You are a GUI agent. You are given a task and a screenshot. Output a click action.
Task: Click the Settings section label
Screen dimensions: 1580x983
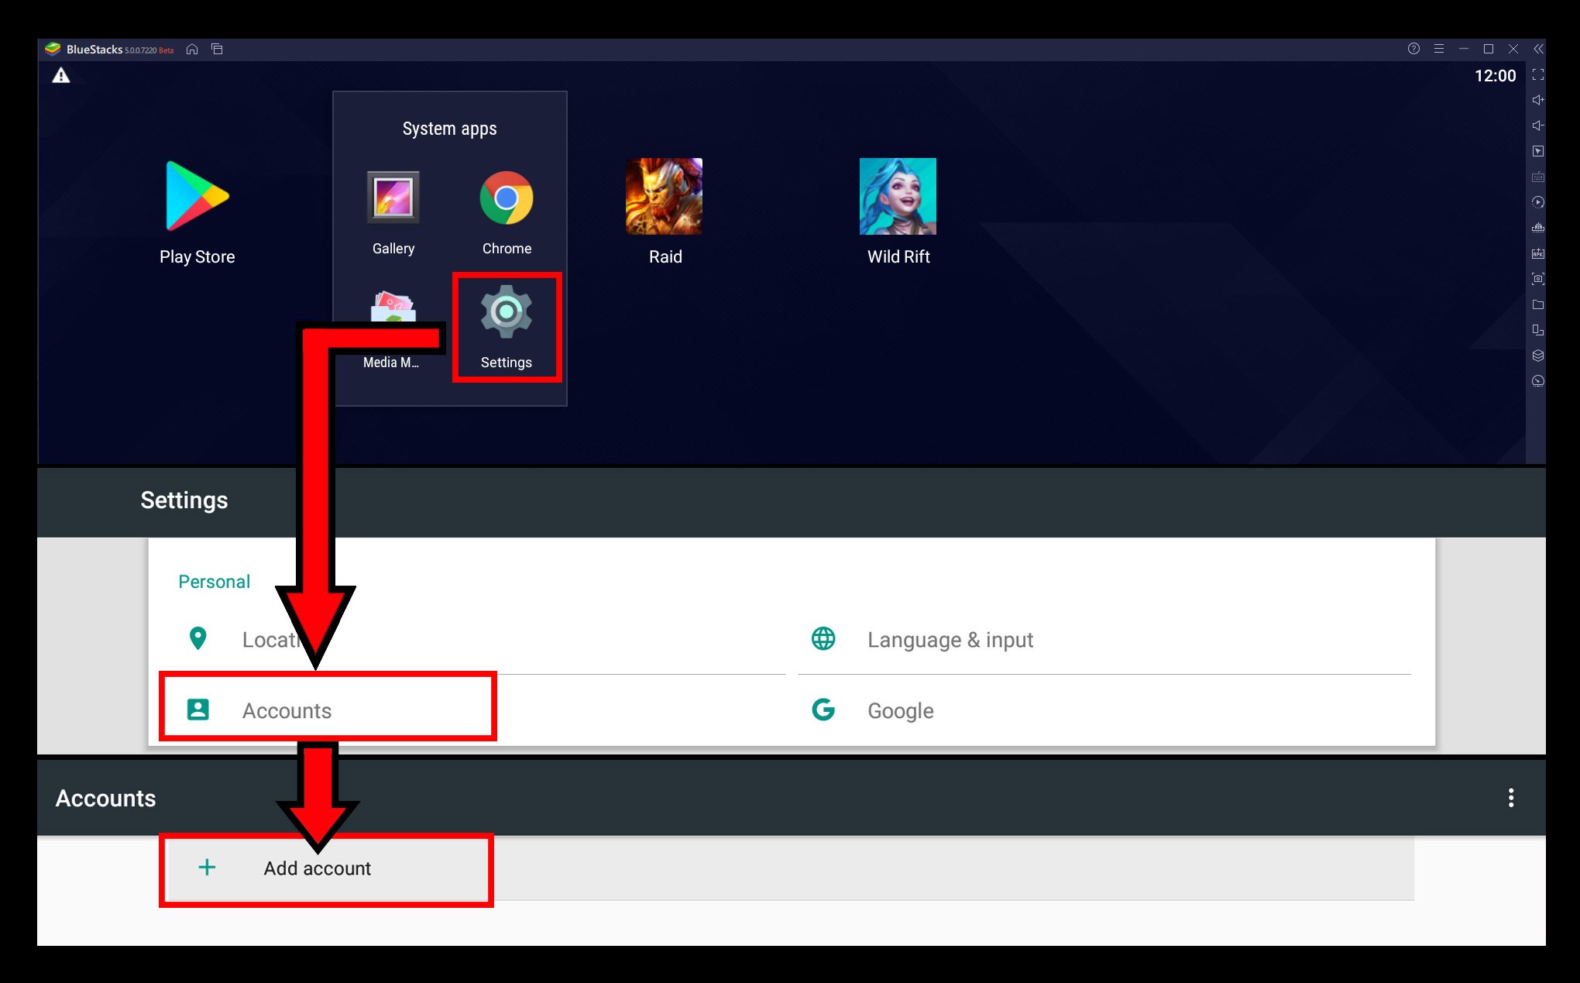point(184,498)
